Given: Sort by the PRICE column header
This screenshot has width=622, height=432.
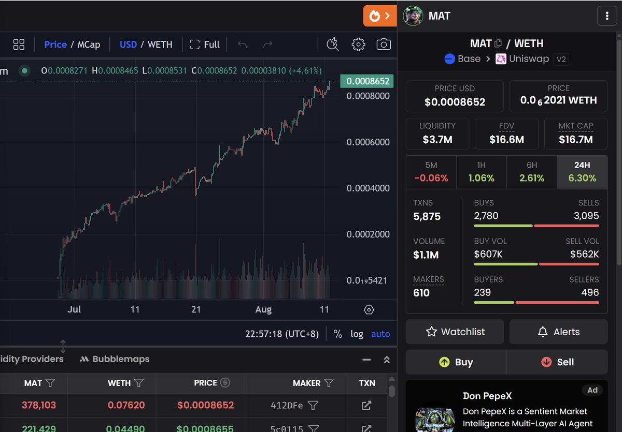Looking at the screenshot, I should [x=205, y=383].
